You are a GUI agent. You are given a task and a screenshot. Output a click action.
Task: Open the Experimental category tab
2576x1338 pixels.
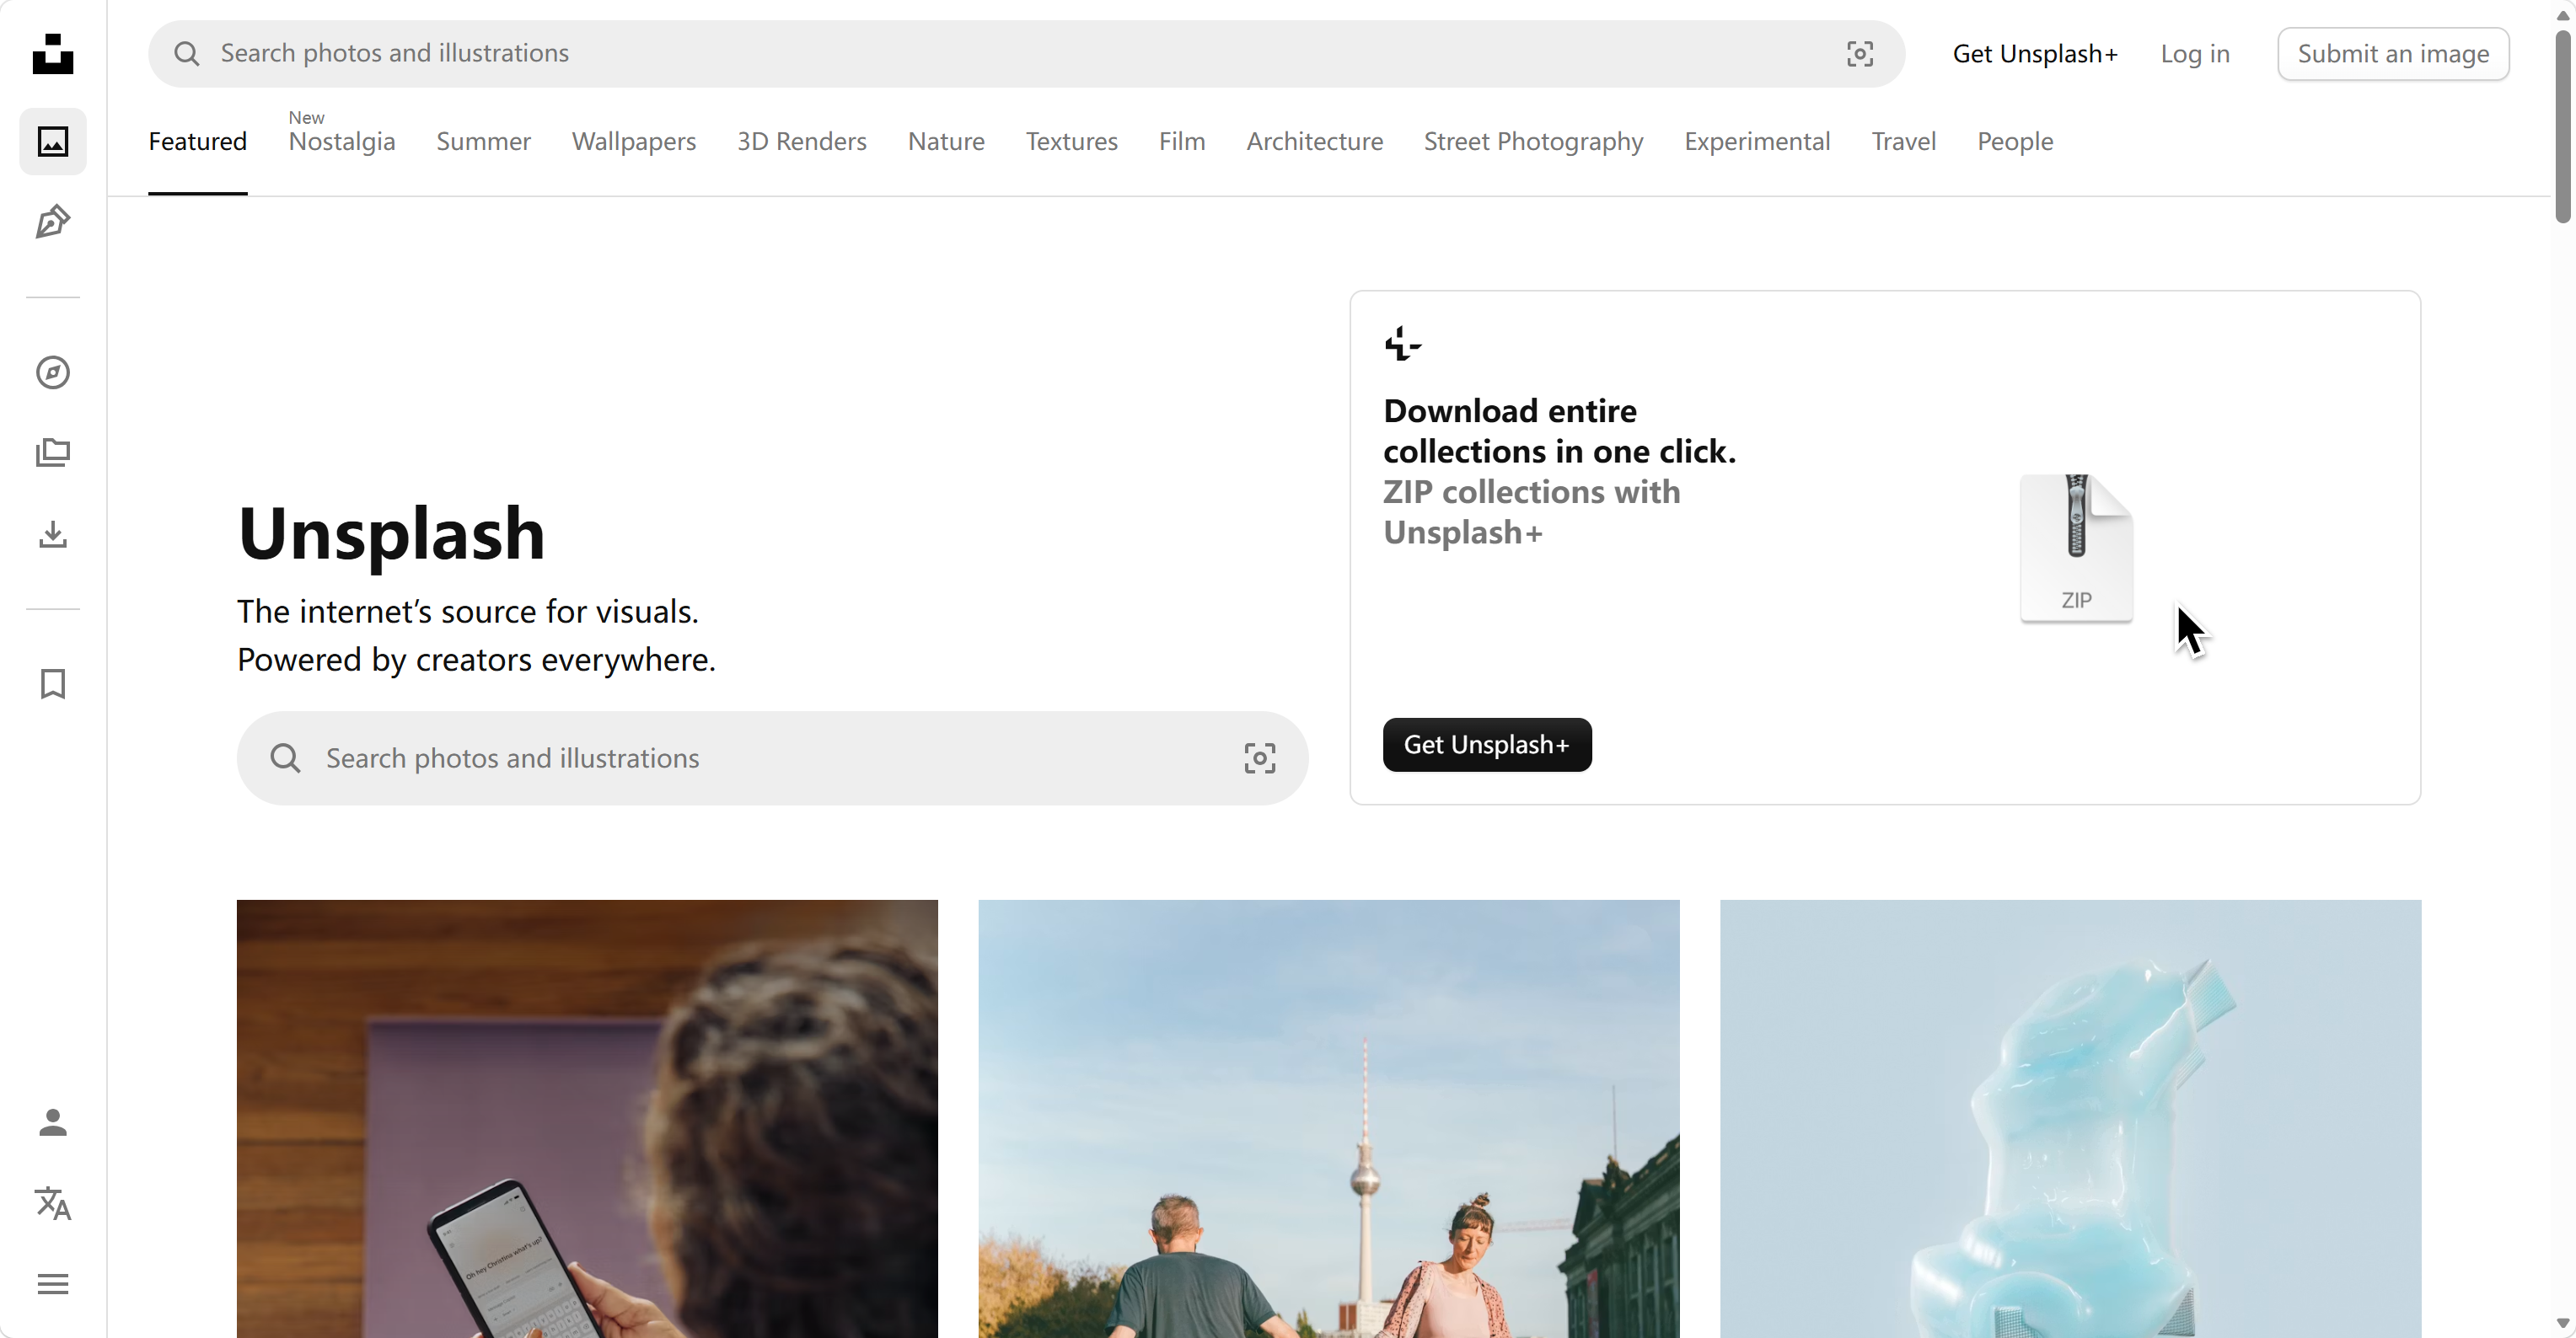[1757, 142]
